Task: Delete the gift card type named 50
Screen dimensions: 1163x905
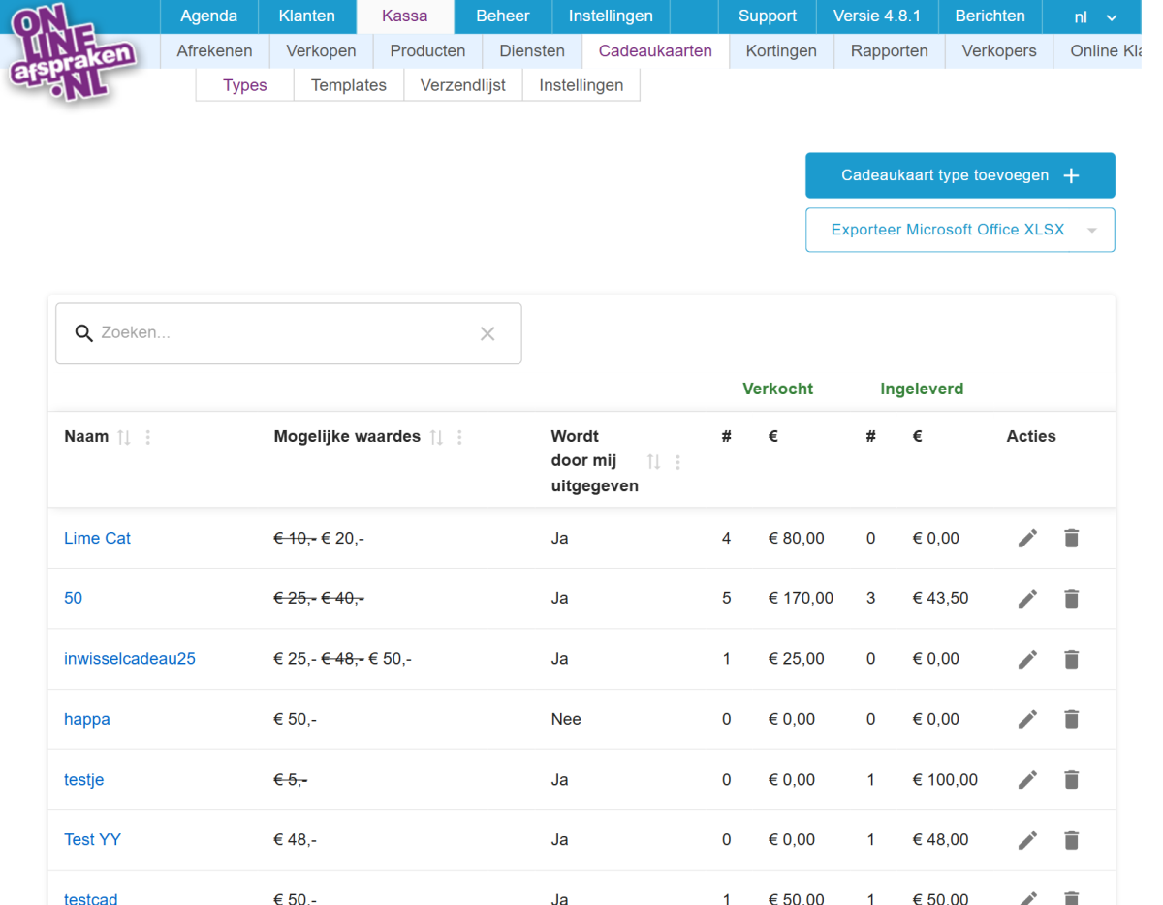Action: click(x=1071, y=599)
